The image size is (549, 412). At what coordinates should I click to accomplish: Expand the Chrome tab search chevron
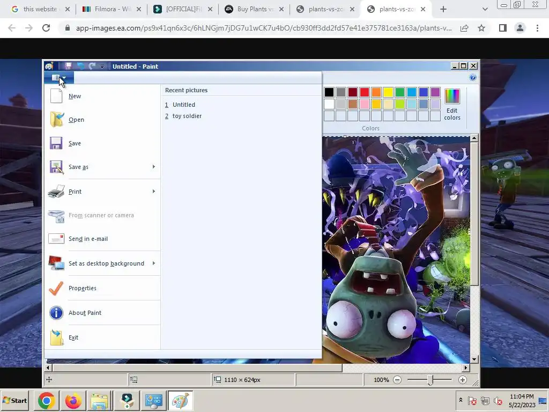click(485, 10)
